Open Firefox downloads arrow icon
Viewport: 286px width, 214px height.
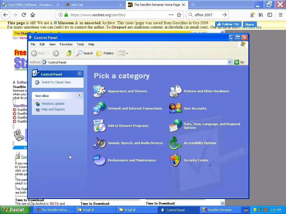click(x=252, y=15)
